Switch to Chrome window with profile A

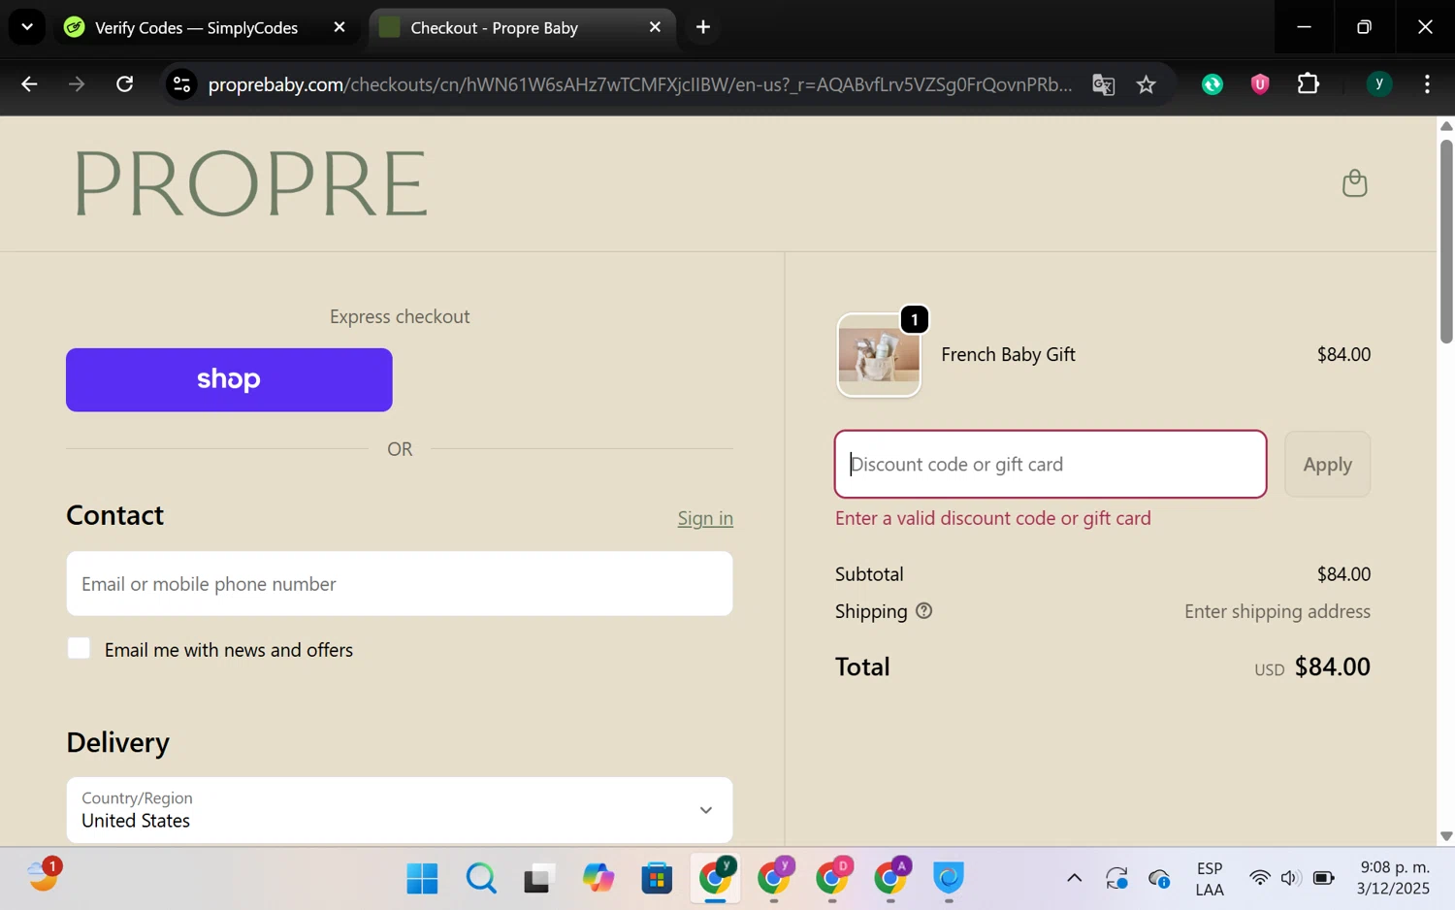pyautogui.click(x=890, y=878)
